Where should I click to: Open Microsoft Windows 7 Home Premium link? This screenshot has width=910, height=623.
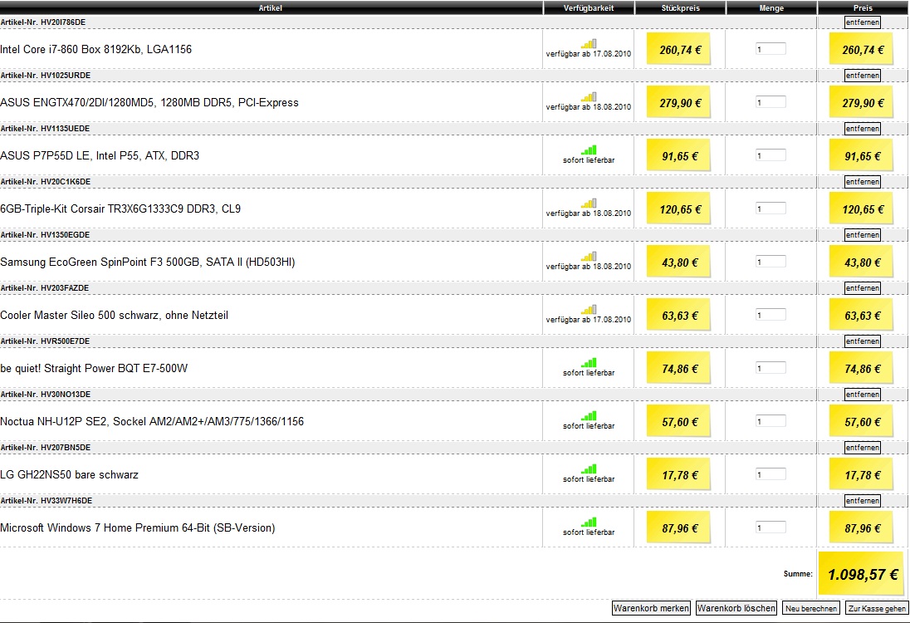pyautogui.click(x=138, y=527)
